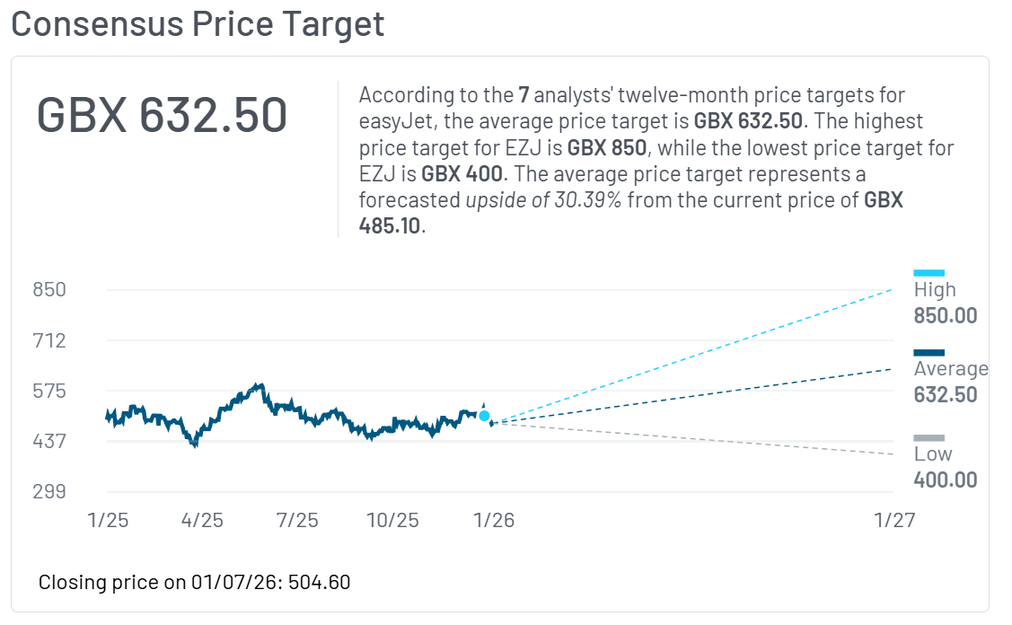Image resolution: width=1012 pixels, height=625 pixels.
Task: Click the closing price text line
Action: (x=194, y=582)
